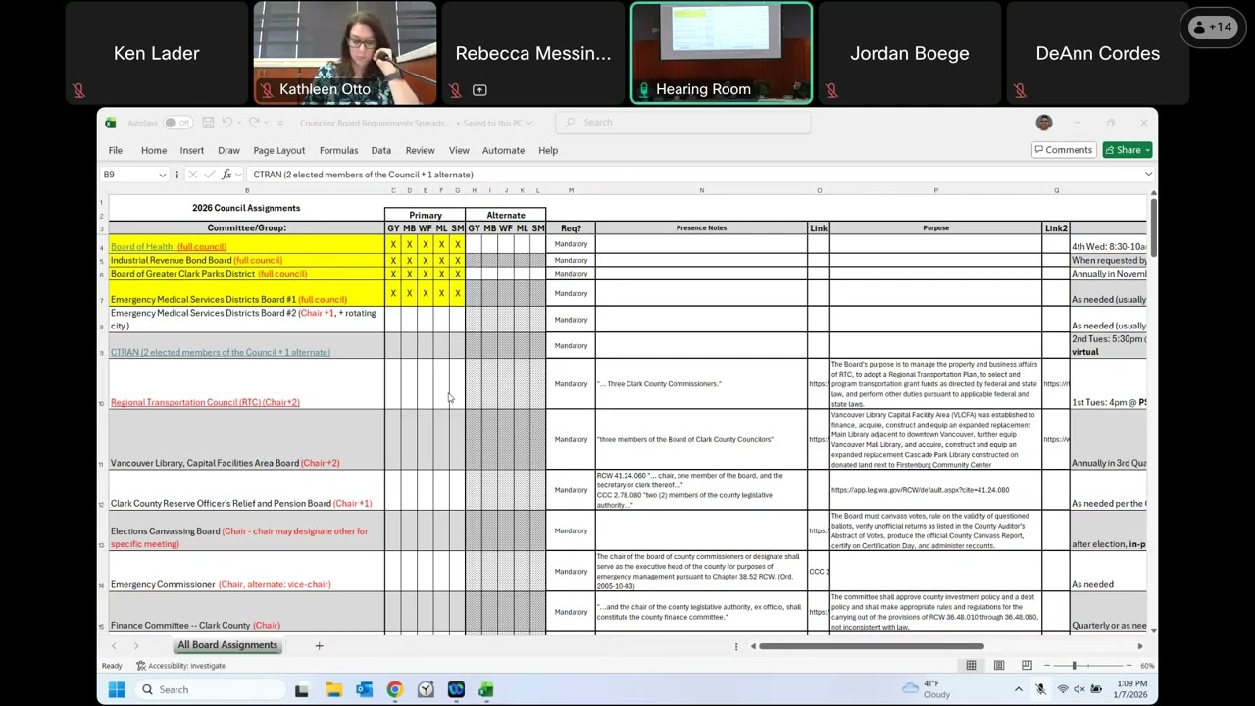Open the file name saved-location dropdown
This screenshot has width=1255, height=706.
528,123
